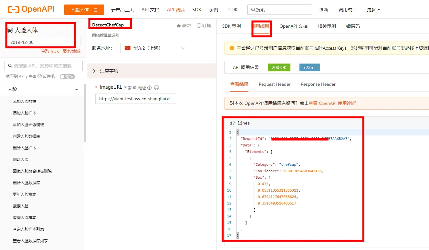Select 添加人脸样本 API

(x=25, y=113)
